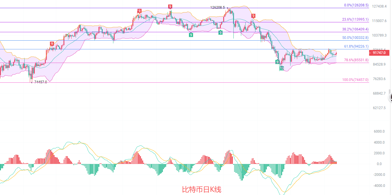The height and width of the screenshot is (195, 392).
Task: Click the 比特币日K线 chart title text
Action: [x=202, y=190]
